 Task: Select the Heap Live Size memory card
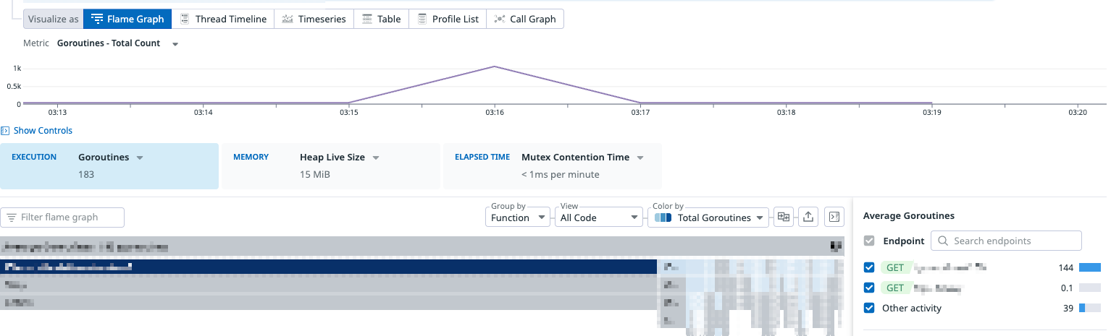(x=331, y=165)
